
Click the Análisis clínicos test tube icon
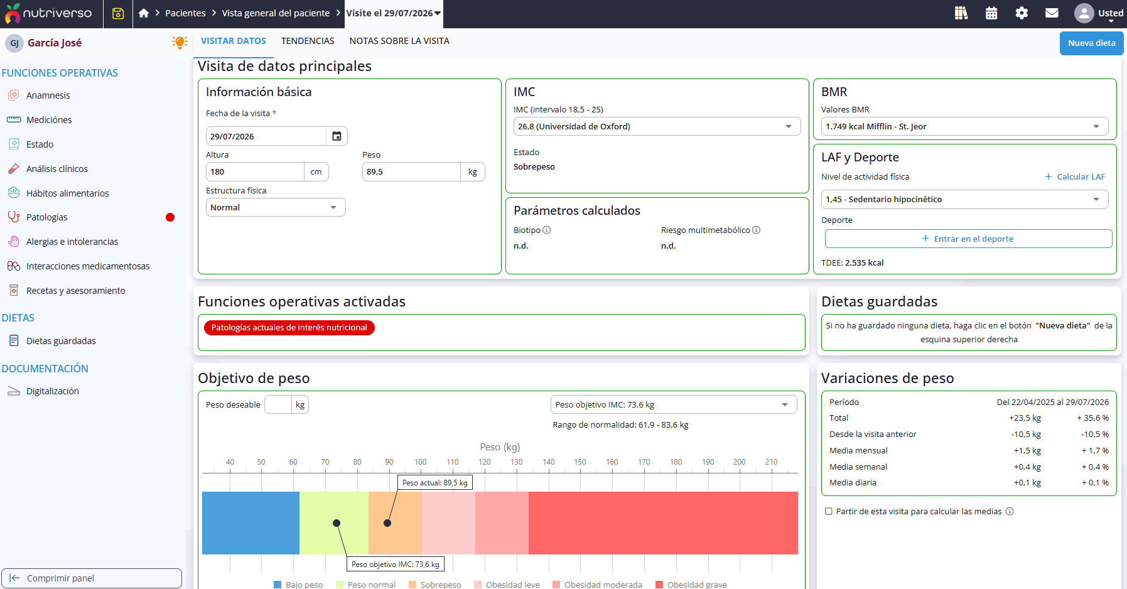pos(14,168)
